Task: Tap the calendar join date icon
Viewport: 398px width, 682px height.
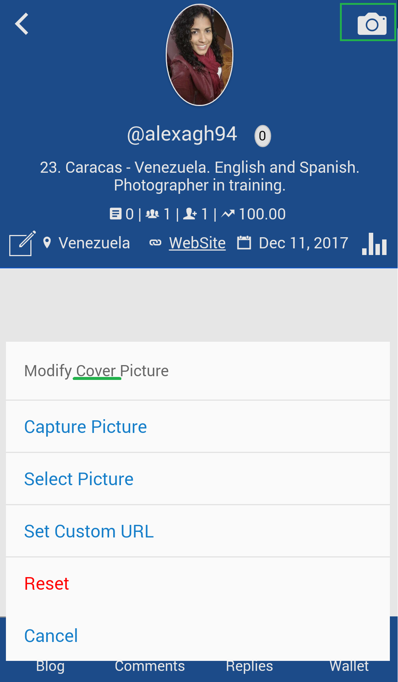Action: 244,243
